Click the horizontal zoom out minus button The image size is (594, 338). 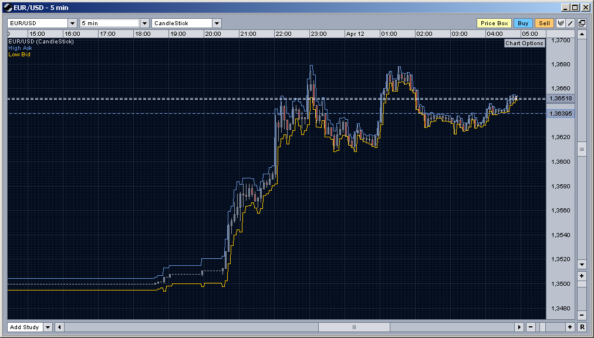pos(531,327)
